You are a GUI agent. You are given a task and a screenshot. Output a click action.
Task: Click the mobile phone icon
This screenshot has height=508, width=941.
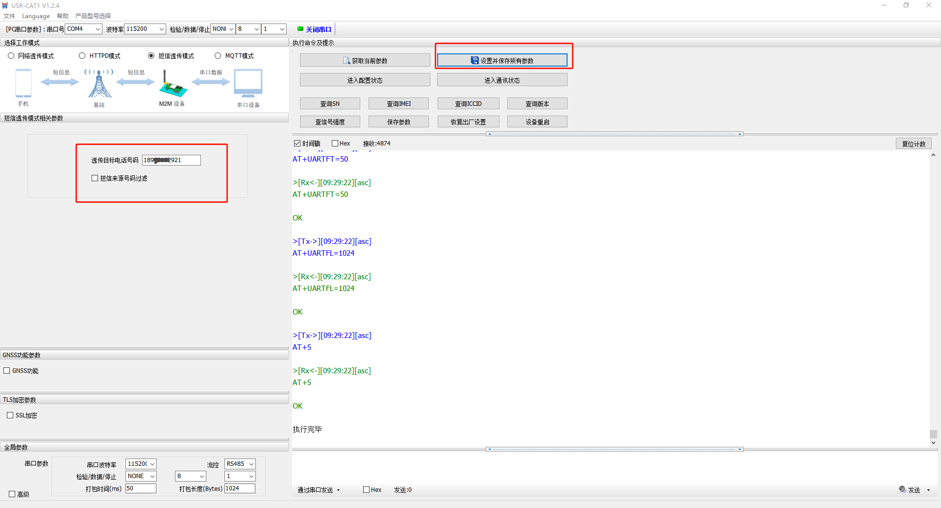coord(24,83)
